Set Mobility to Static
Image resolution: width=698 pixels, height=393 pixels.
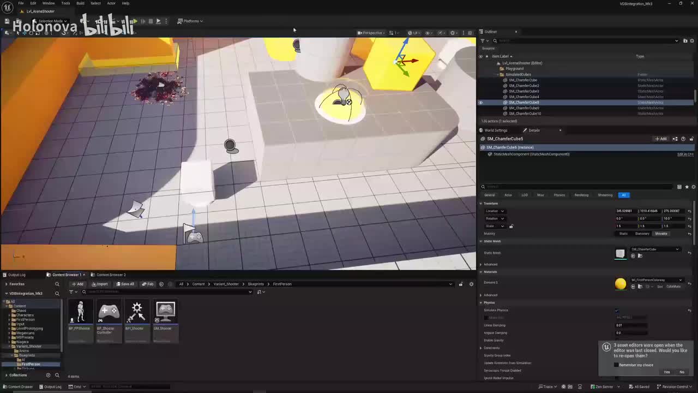(623, 234)
